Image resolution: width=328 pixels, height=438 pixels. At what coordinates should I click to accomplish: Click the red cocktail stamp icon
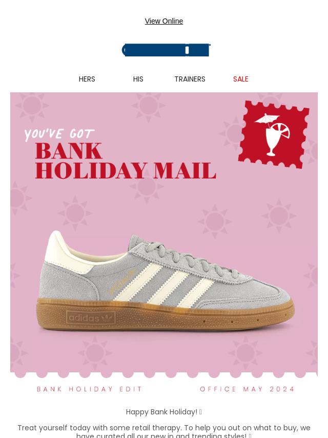tap(274, 135)
